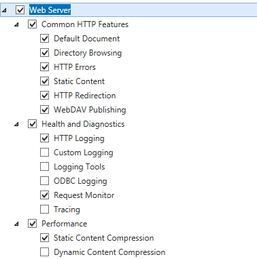
Task: Toggle the Default Document checkbox
Action: 45,39
